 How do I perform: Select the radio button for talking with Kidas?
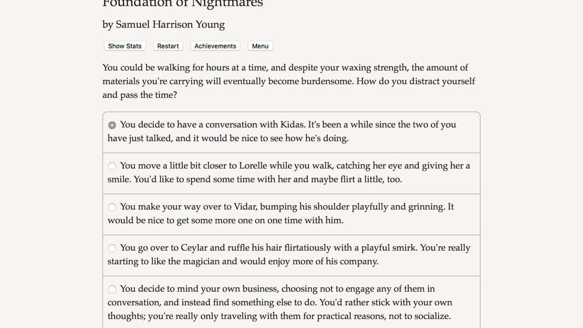(112, 125)
